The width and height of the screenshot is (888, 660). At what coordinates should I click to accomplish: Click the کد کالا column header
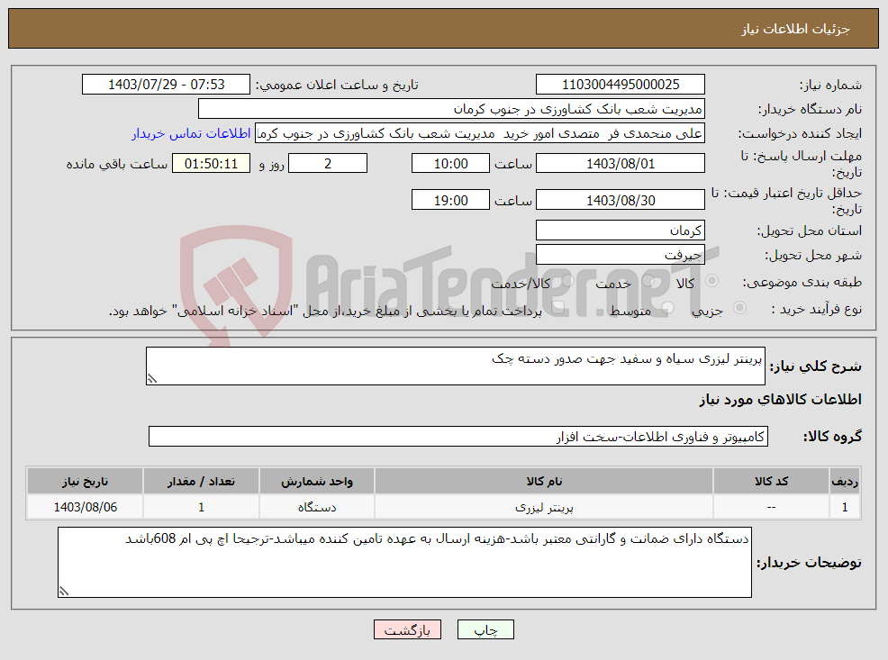(771, 481)
